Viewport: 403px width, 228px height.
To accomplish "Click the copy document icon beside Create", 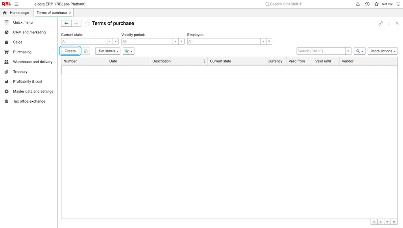I will (x=85, y=51).
